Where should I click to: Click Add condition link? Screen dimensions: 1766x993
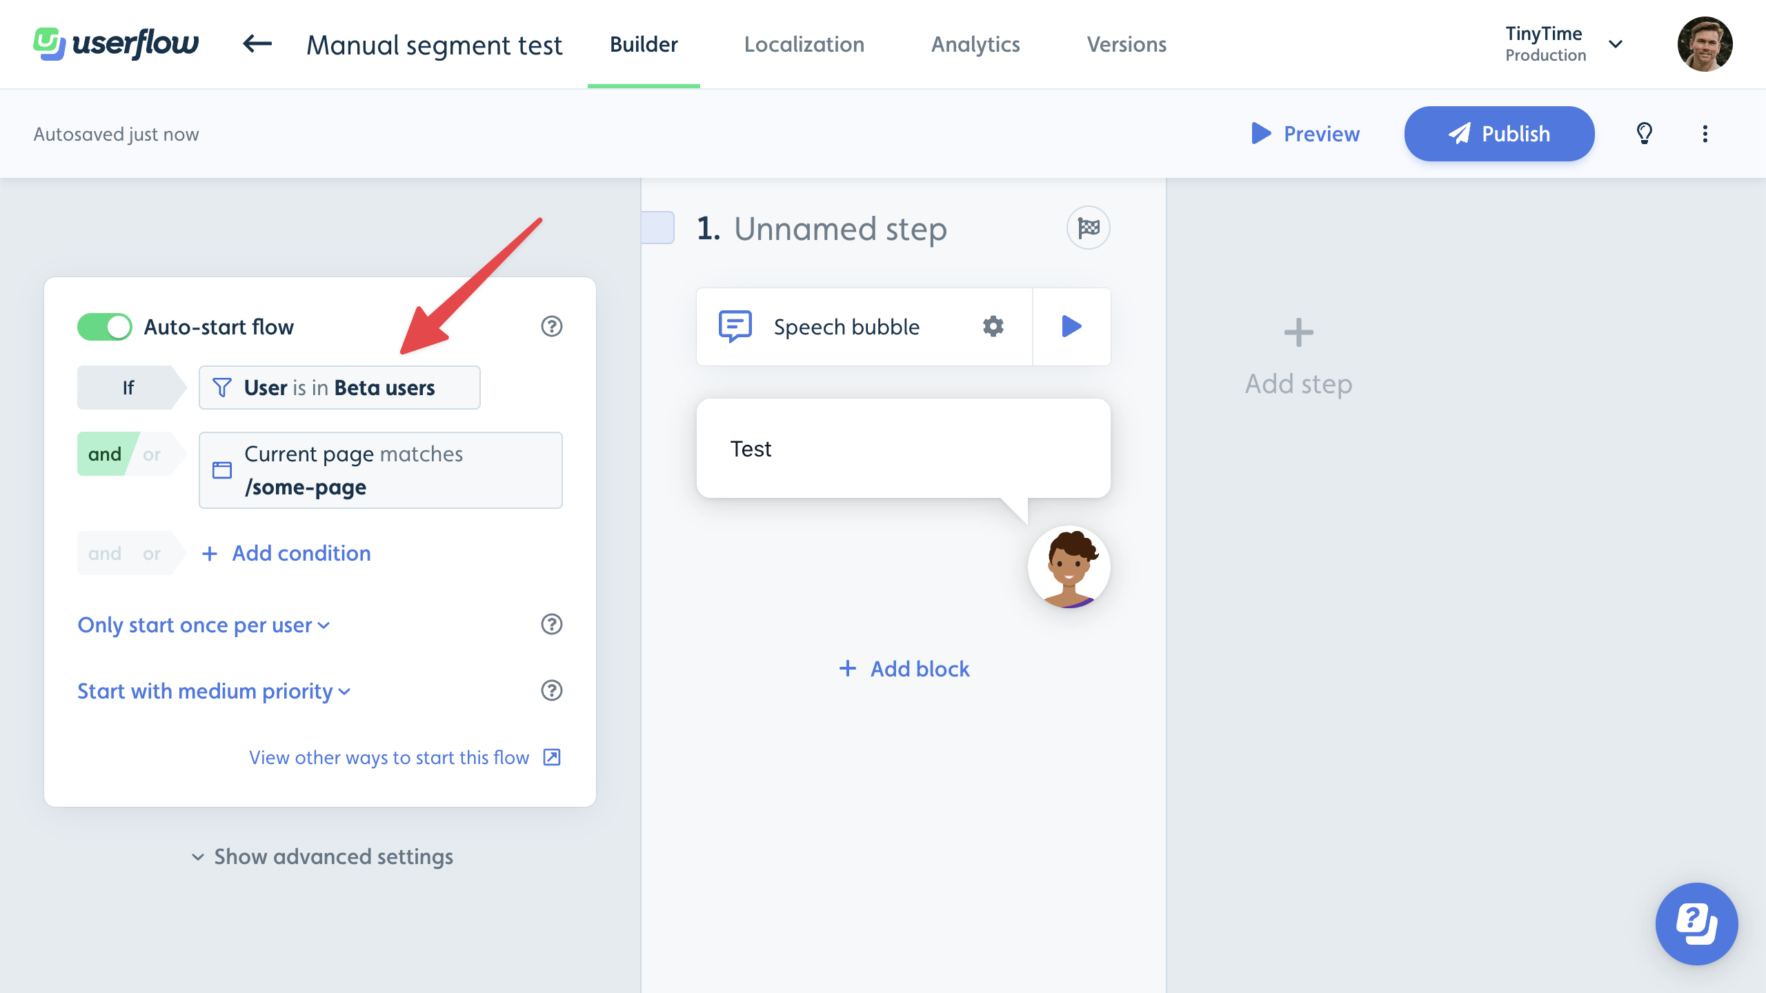tap(286, 553)
